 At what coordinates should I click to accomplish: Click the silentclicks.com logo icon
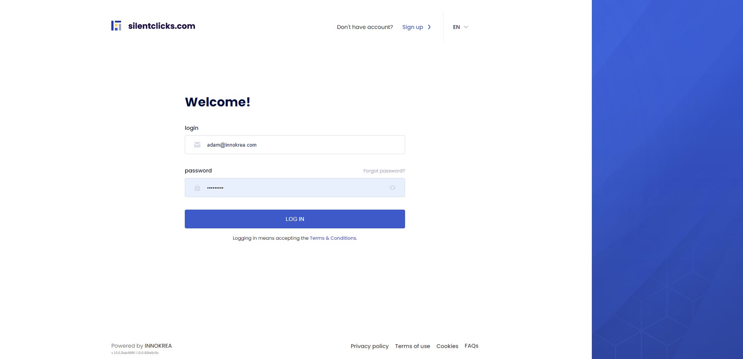click(x=116, y=25)
